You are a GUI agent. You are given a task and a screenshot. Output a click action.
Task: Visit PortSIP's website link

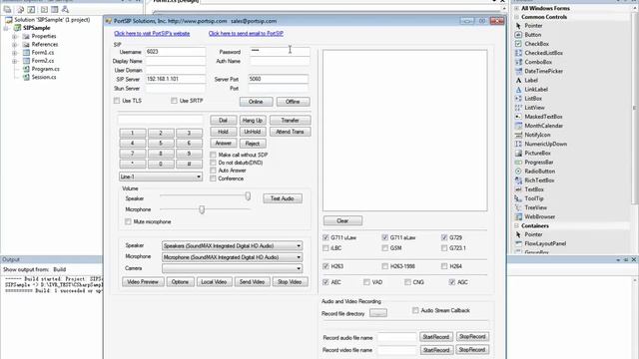point(152,33)
